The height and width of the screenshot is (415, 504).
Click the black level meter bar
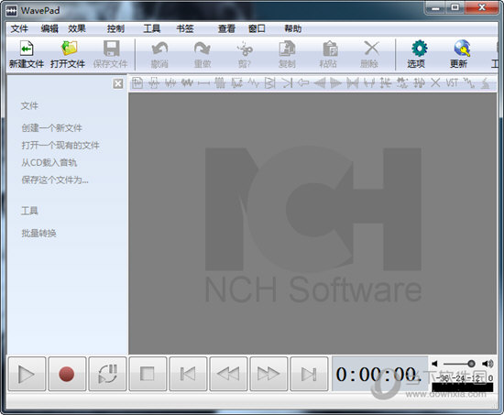click(x=462, y=388)
